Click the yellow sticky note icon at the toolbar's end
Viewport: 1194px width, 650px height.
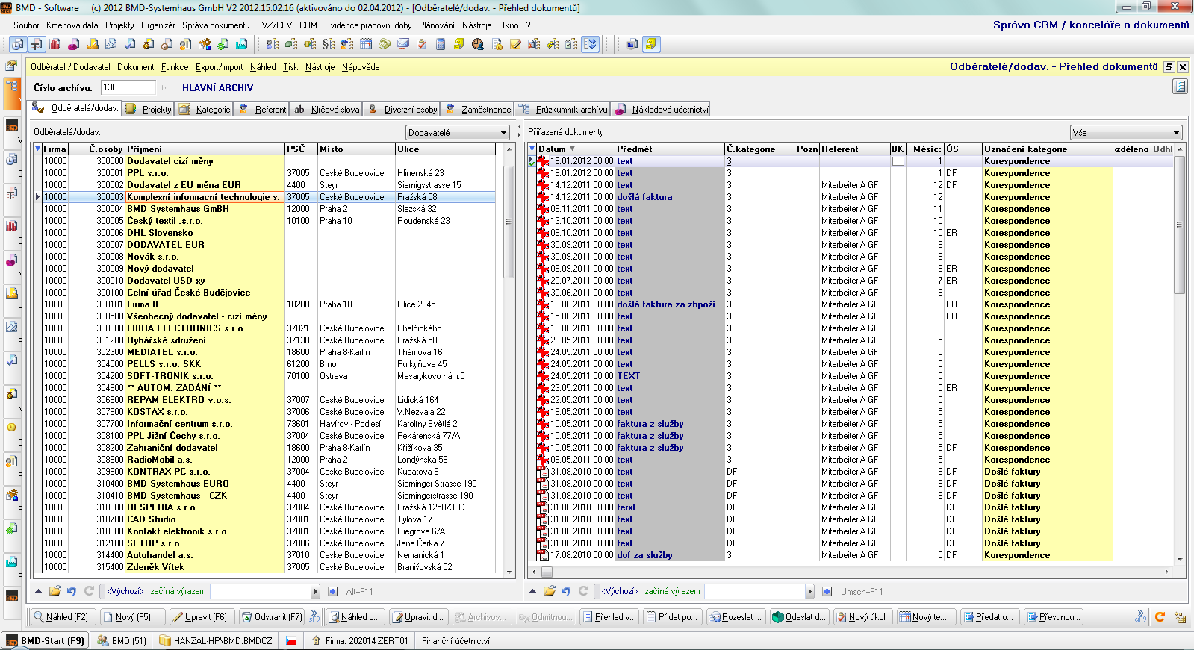[651, 44]
